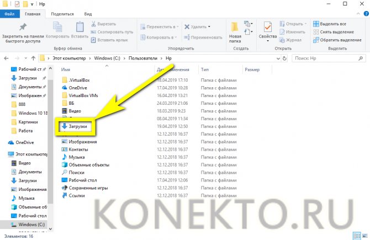The height and width of the screenshot is (240, 370).
Task: Go back with the left arrow
Action: (x=7, y=58)
